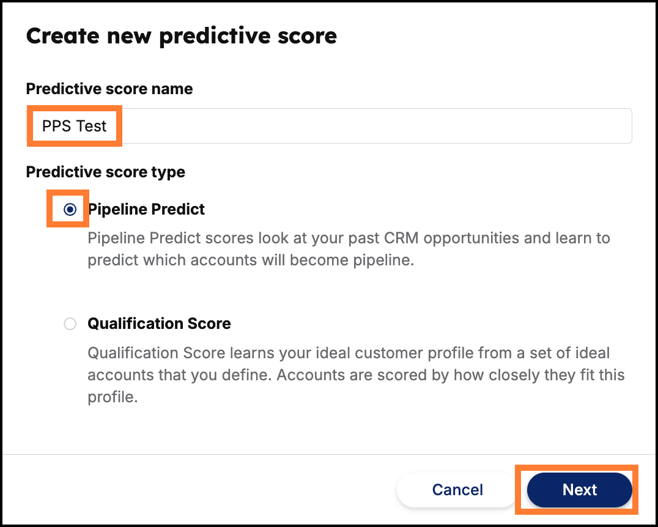Click 'predict which accounts will become pipeline' line

click(251, 260)
